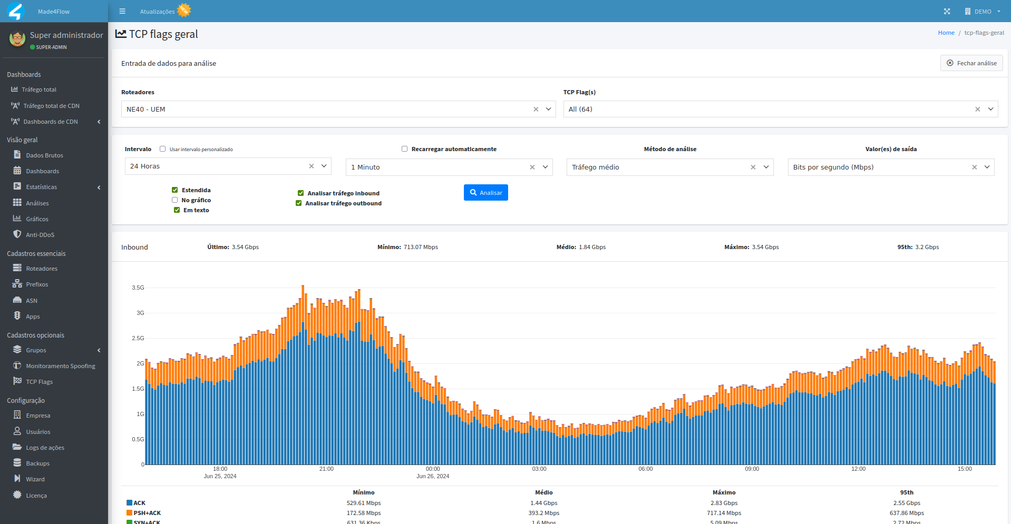The width and height of the screenshot is (1011, 524).
Task: Click the Backups database icon
Action: pyautogui.click(x=17, y=463)
